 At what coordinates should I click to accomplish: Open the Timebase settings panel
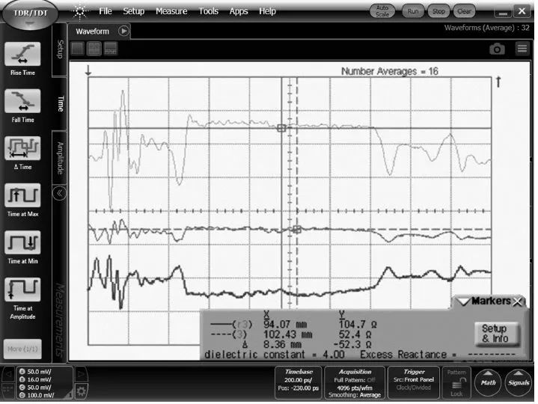[299, 382]
